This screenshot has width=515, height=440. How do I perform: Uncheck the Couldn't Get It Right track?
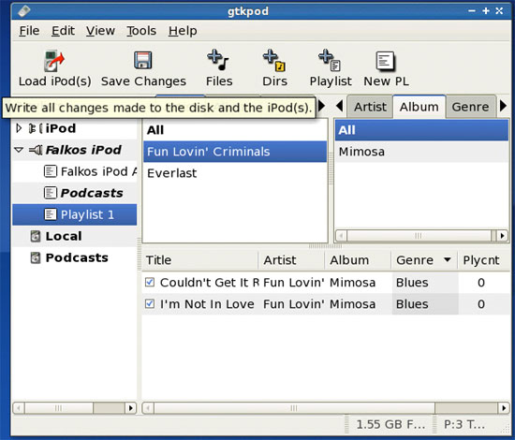click(150, 282)
